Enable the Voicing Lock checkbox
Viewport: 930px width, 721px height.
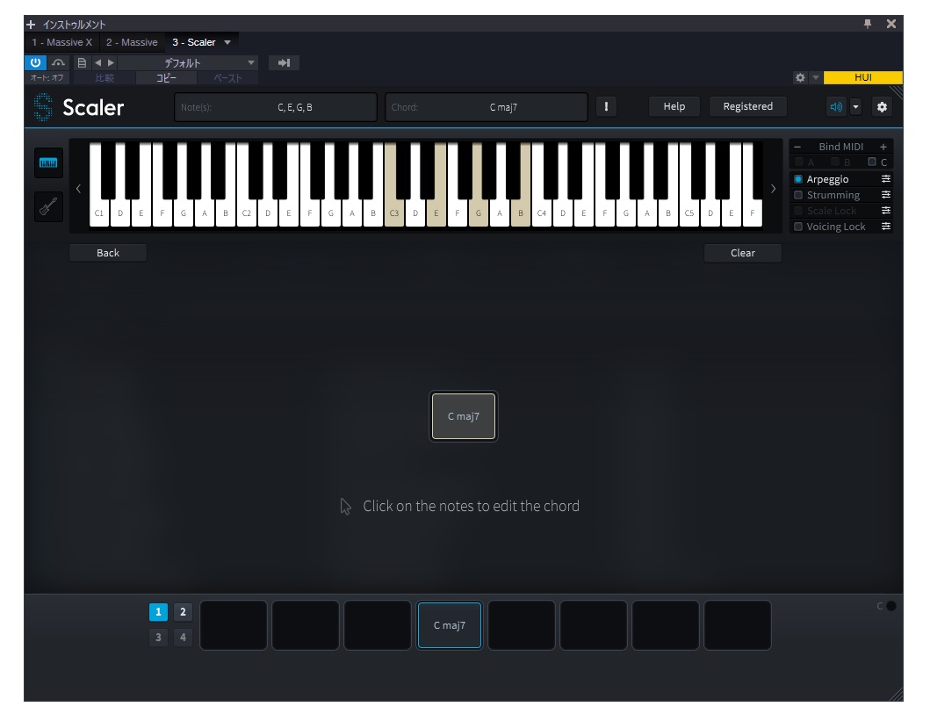click(x=798, y=227)
